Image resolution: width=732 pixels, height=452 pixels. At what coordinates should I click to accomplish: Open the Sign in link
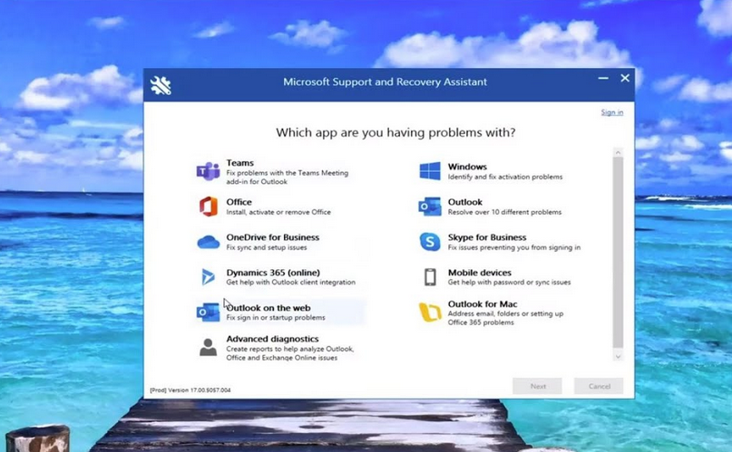pos(611,112)
